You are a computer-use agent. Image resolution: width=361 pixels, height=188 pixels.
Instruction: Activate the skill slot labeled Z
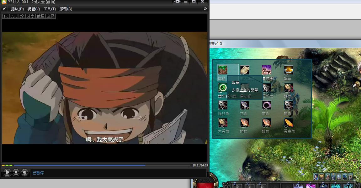[237, 185]
